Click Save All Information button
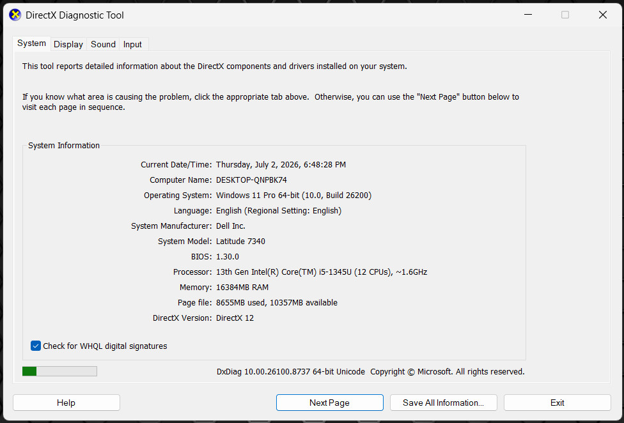624x423 pixels. click(443, 403)
